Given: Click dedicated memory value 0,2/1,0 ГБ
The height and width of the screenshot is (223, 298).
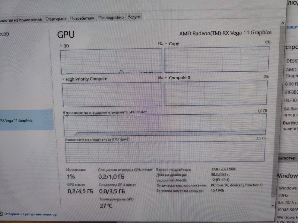Looking at the screenshot, I should click(111, 177).
